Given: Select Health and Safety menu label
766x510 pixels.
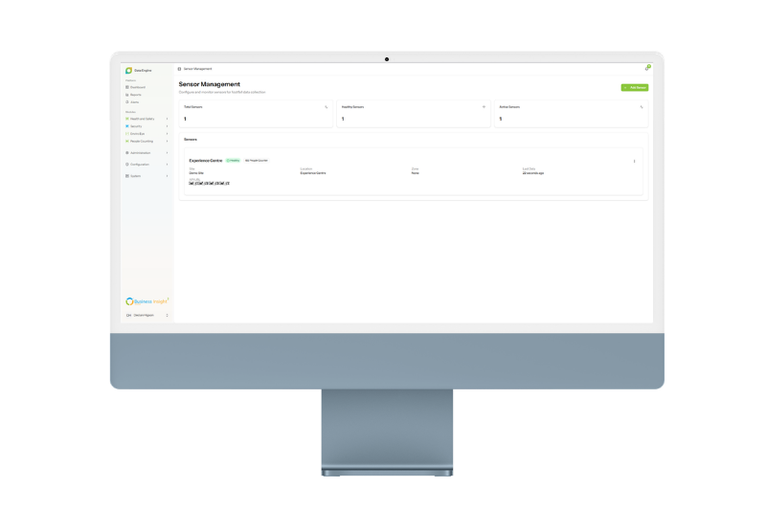Looking at the screenshot, I should pyautogui.click(x=142, y=119).
